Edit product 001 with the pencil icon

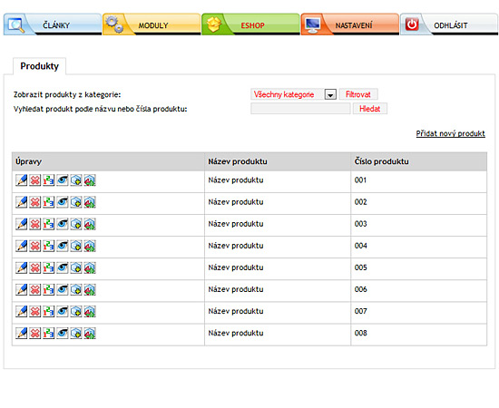pos(22,180)
